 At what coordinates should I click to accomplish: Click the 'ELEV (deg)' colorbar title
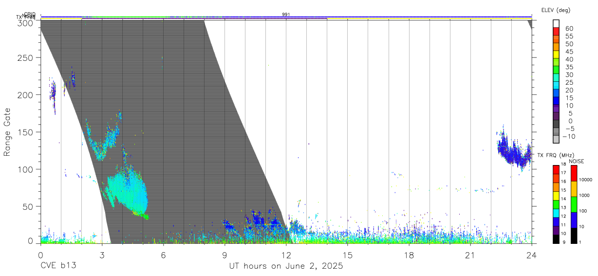pyautogui.click(x=556, y=10)
